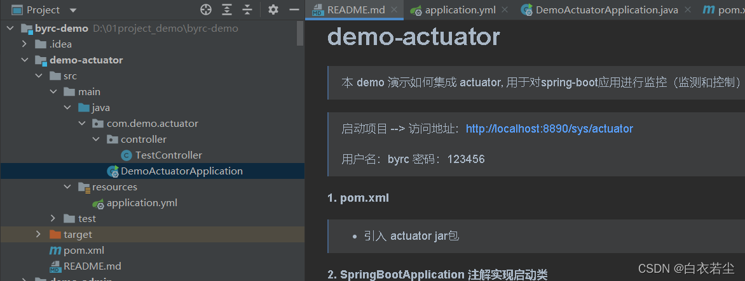Collapse the src folder
This screenshot has width=745, height=281.
[39, 76]
